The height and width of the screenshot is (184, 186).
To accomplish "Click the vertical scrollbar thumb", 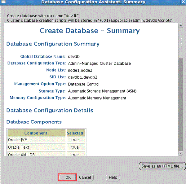I will click(x=180, y=43).
